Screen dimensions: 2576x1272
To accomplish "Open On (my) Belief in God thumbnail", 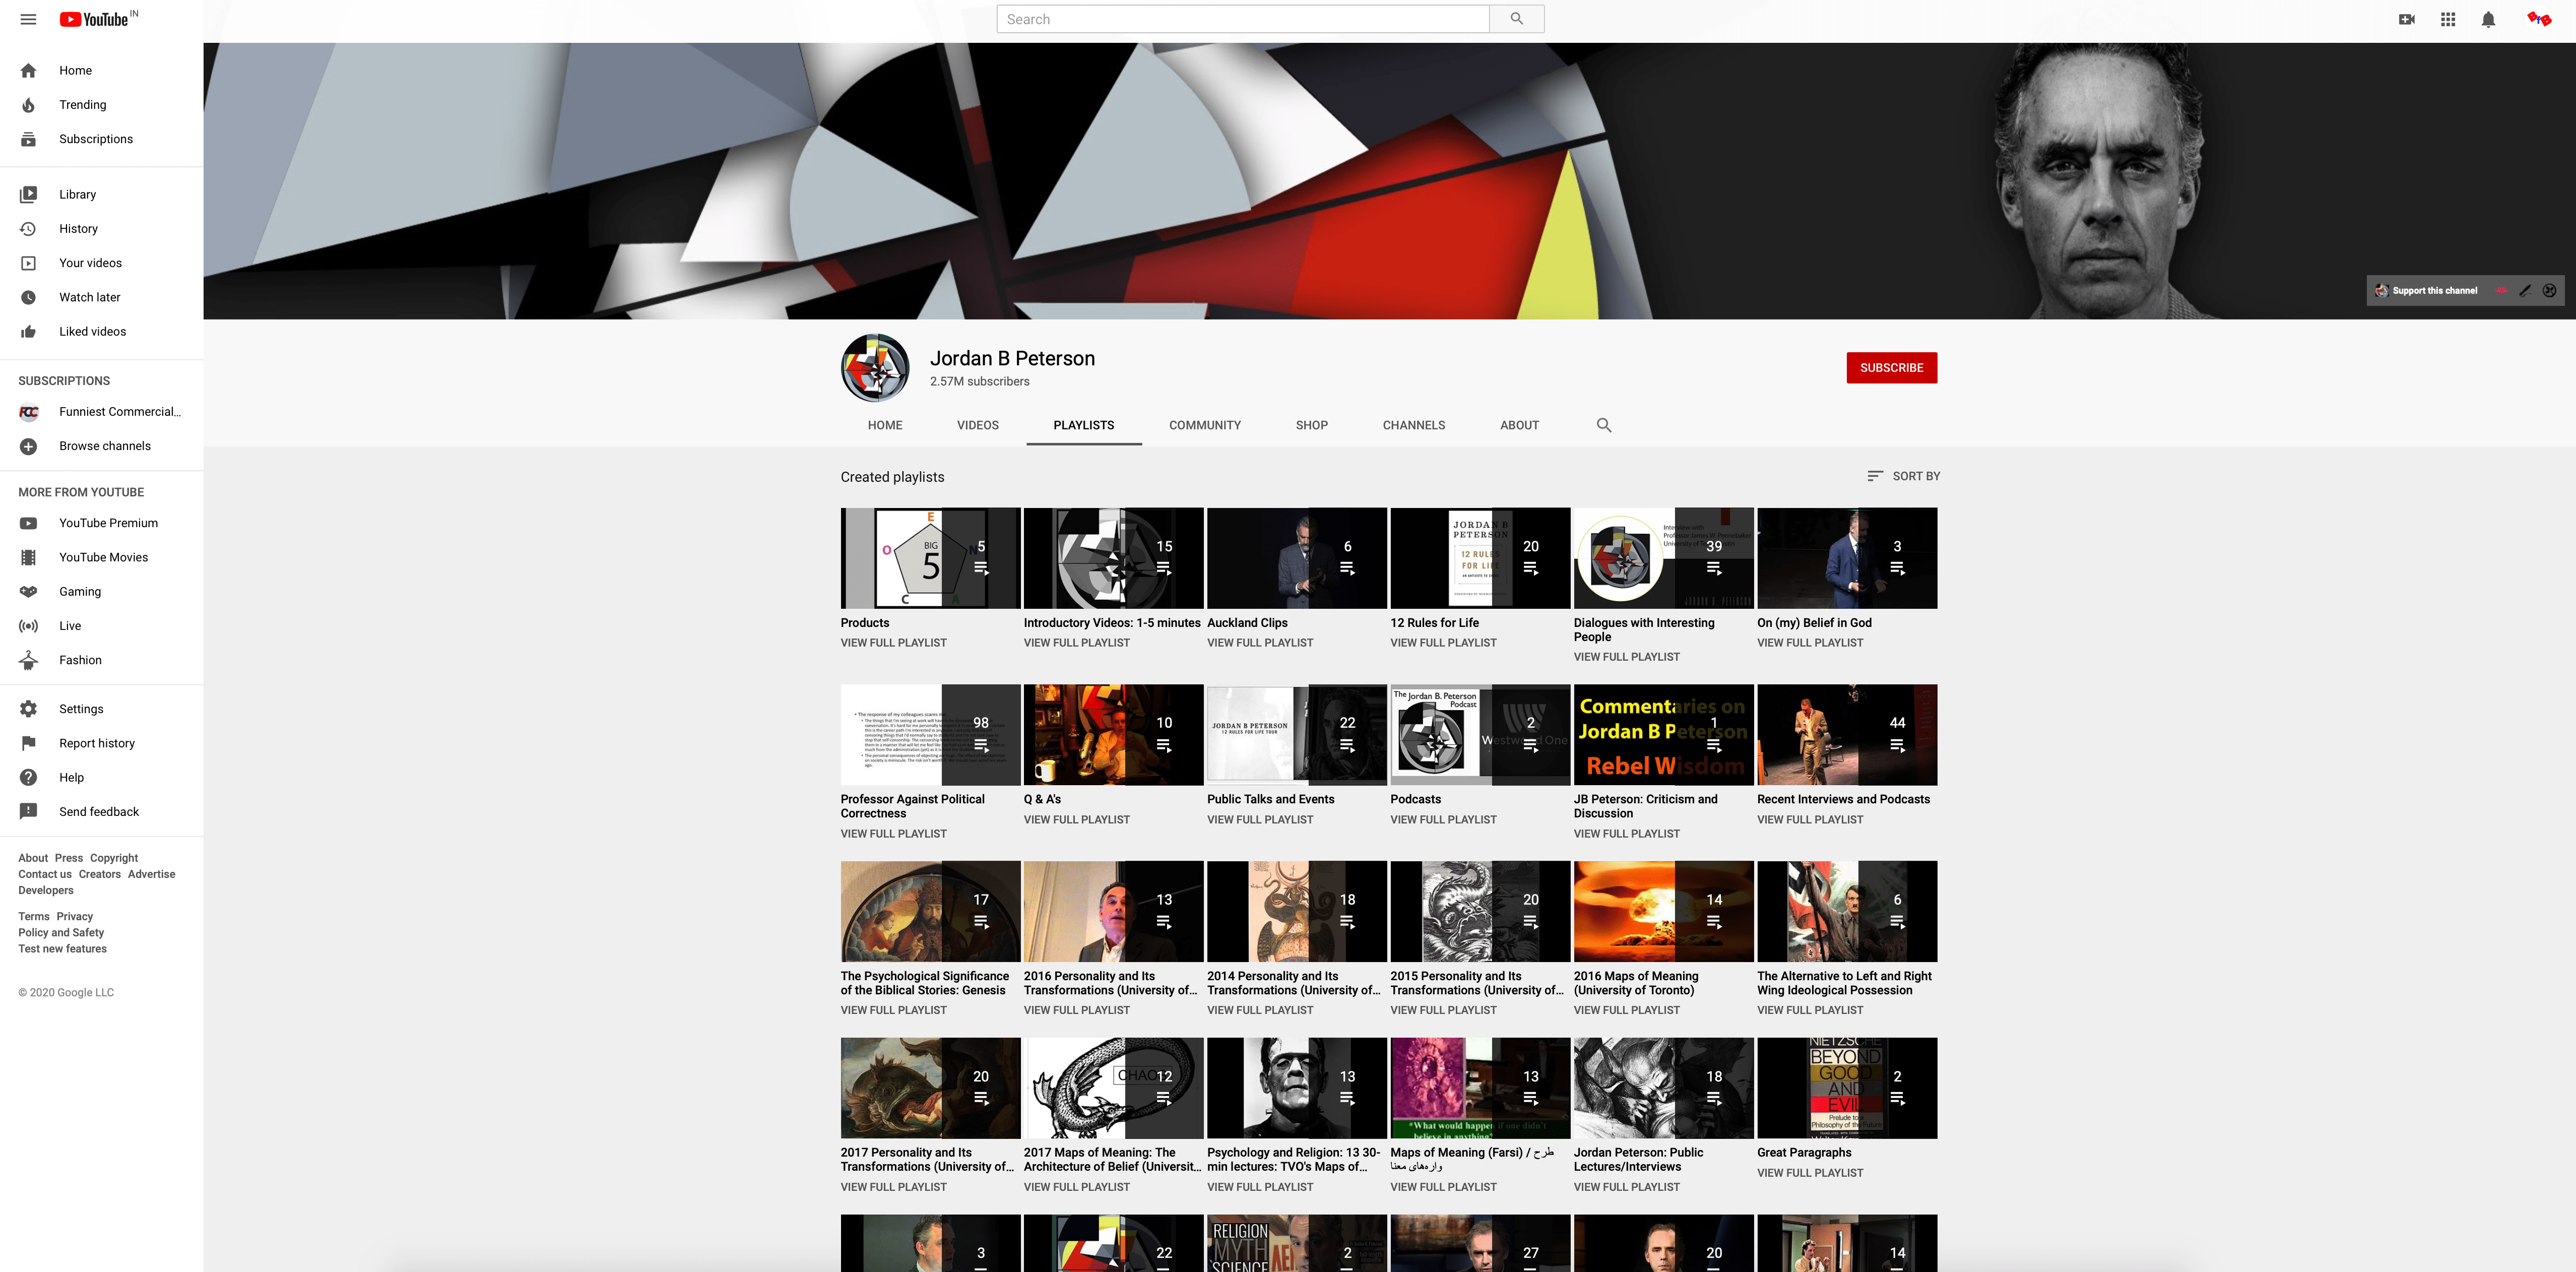I will [x=1847, y=558].
